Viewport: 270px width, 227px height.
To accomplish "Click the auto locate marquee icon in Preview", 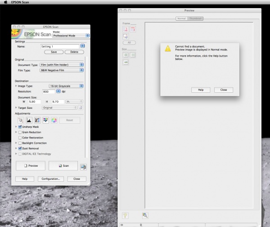I will tap(126, 29).
